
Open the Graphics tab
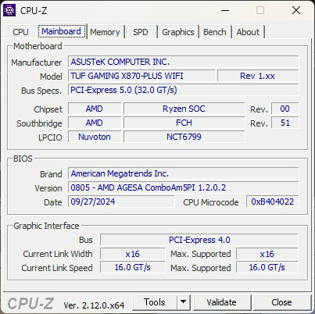[x=178, y=32]
